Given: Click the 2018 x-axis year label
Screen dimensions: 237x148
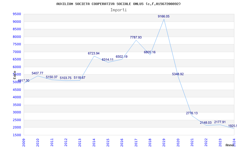Looking at the screenshot, I should pos(150,143).
